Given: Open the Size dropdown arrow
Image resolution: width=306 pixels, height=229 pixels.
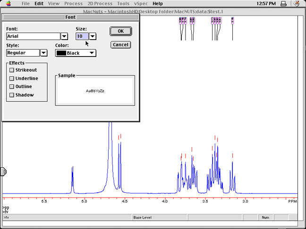Looking at the screenshot, I should (x=93, y=36).
